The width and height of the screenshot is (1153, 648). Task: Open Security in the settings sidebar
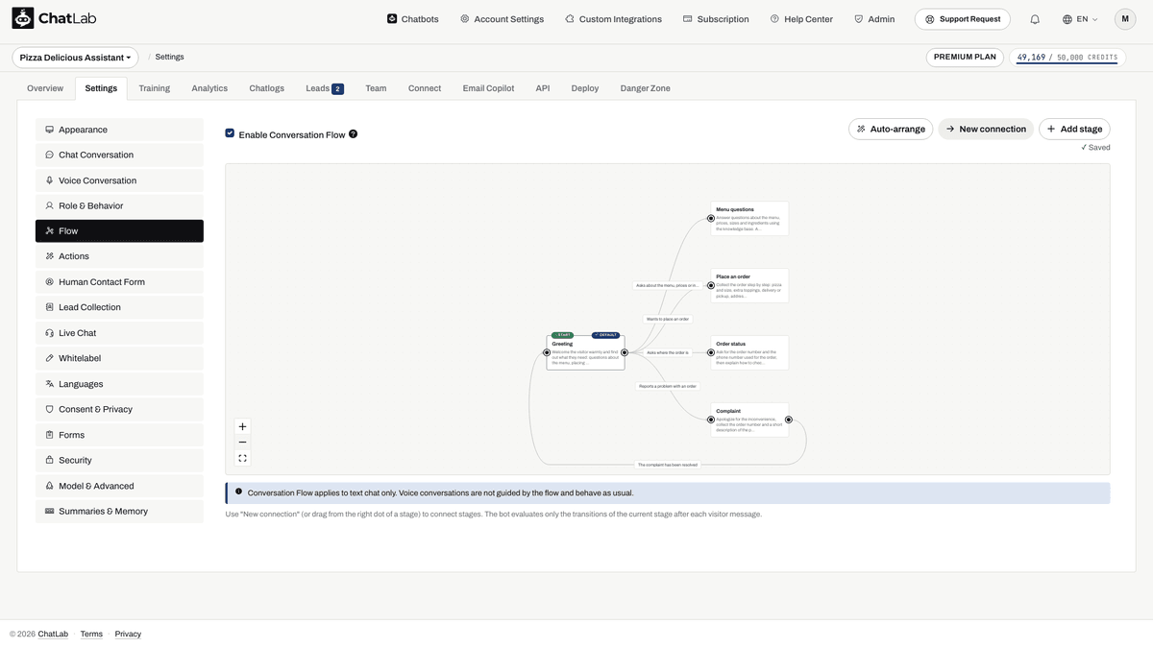pos(119,460)
